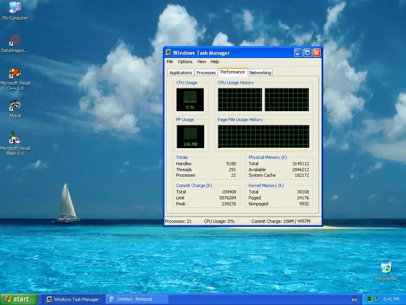Select the Performance tab
The height and width of the screenshot is (305, 406).
pyautogui.click(x=232, y=72)
